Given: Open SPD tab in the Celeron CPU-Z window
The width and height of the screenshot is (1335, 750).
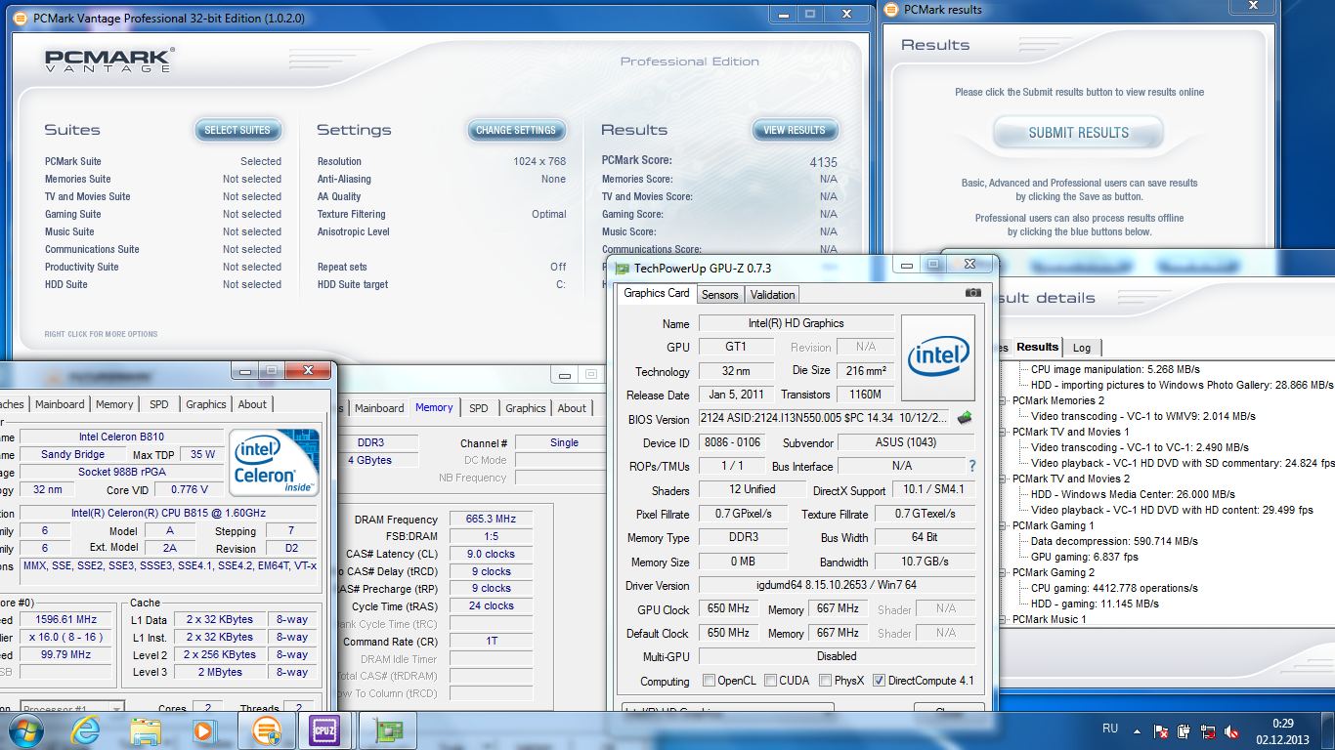Looking at the screenshot, I should tap(158, 404).
